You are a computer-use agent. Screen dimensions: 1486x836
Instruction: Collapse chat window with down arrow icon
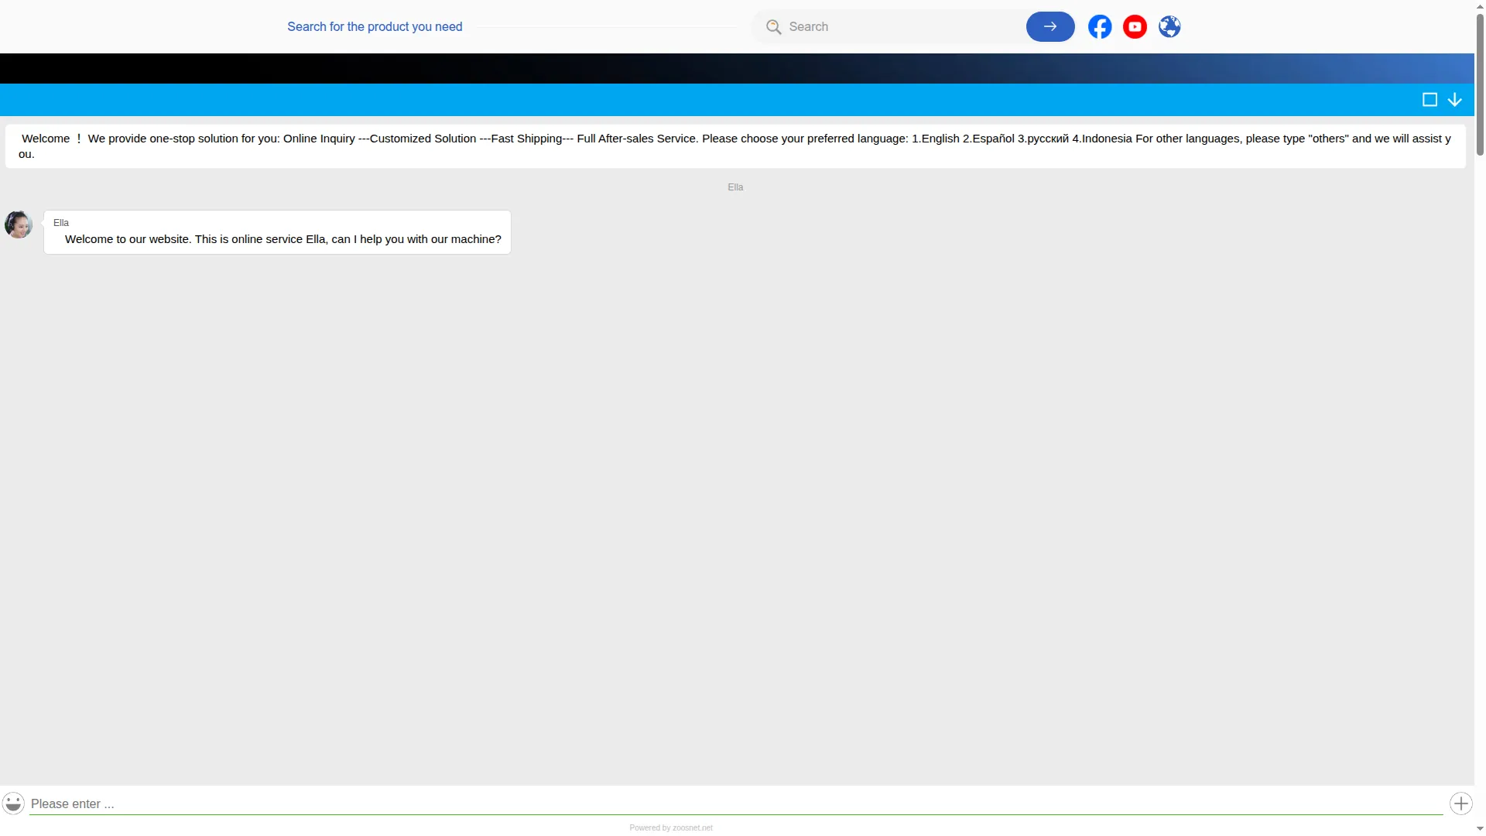(1455, 100)
